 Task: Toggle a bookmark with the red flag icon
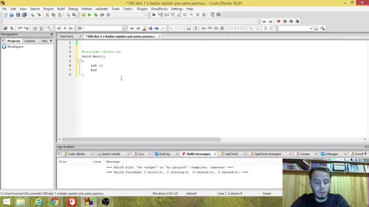pos(278,22)
